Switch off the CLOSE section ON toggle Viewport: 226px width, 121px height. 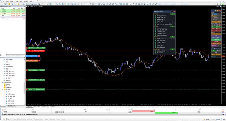(x=172, y=26)
